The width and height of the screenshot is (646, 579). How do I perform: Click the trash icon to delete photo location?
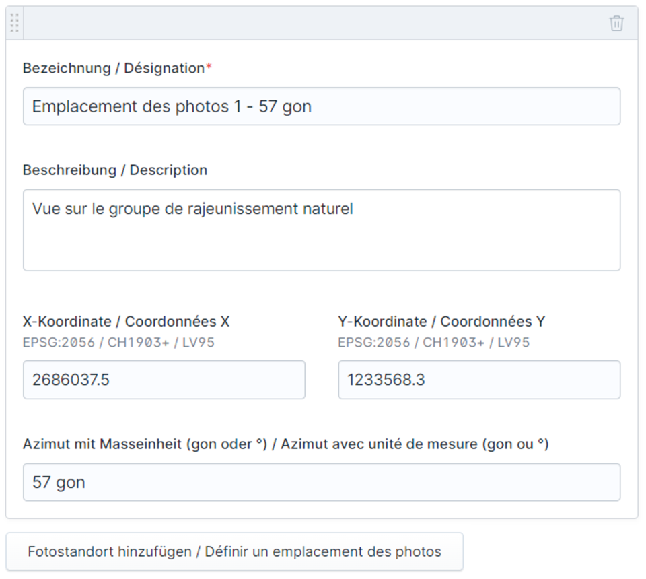(x=616, y=24)
